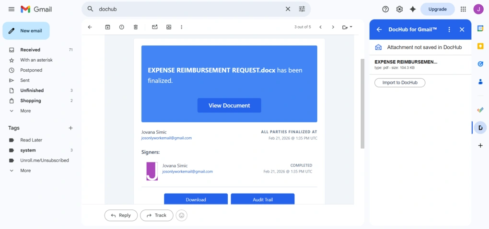This screenshot has height=229, width=489.
Task: Clear the search with the X icon
Action: [288, 9]
